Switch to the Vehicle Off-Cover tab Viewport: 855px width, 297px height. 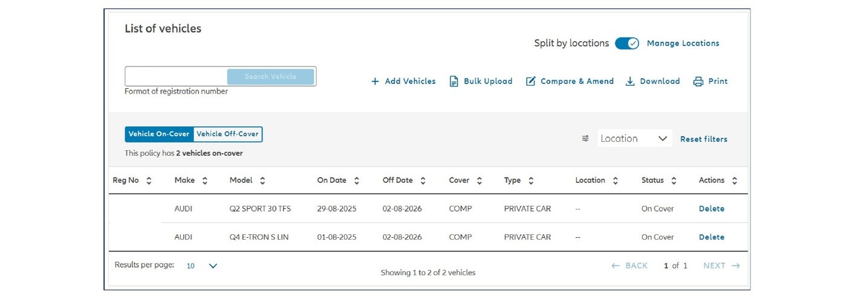tap(227, 134)
